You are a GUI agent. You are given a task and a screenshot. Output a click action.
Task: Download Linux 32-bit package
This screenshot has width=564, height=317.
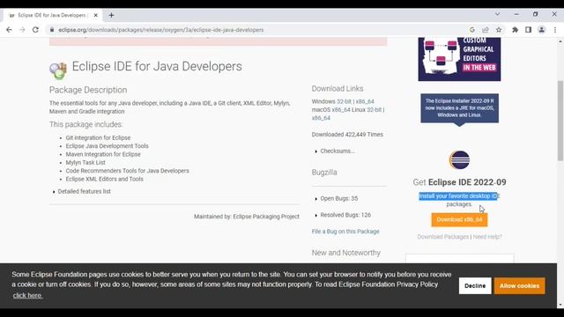(x=374, y=109)
